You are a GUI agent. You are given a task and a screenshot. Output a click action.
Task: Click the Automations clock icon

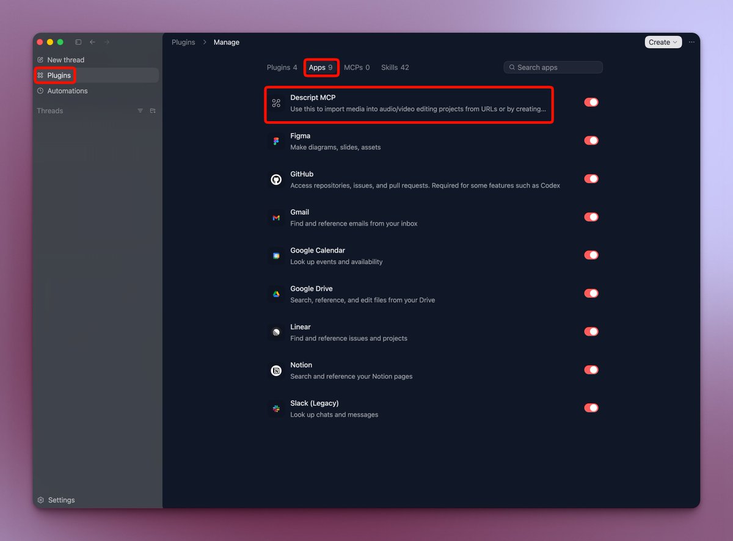(40, 91)
